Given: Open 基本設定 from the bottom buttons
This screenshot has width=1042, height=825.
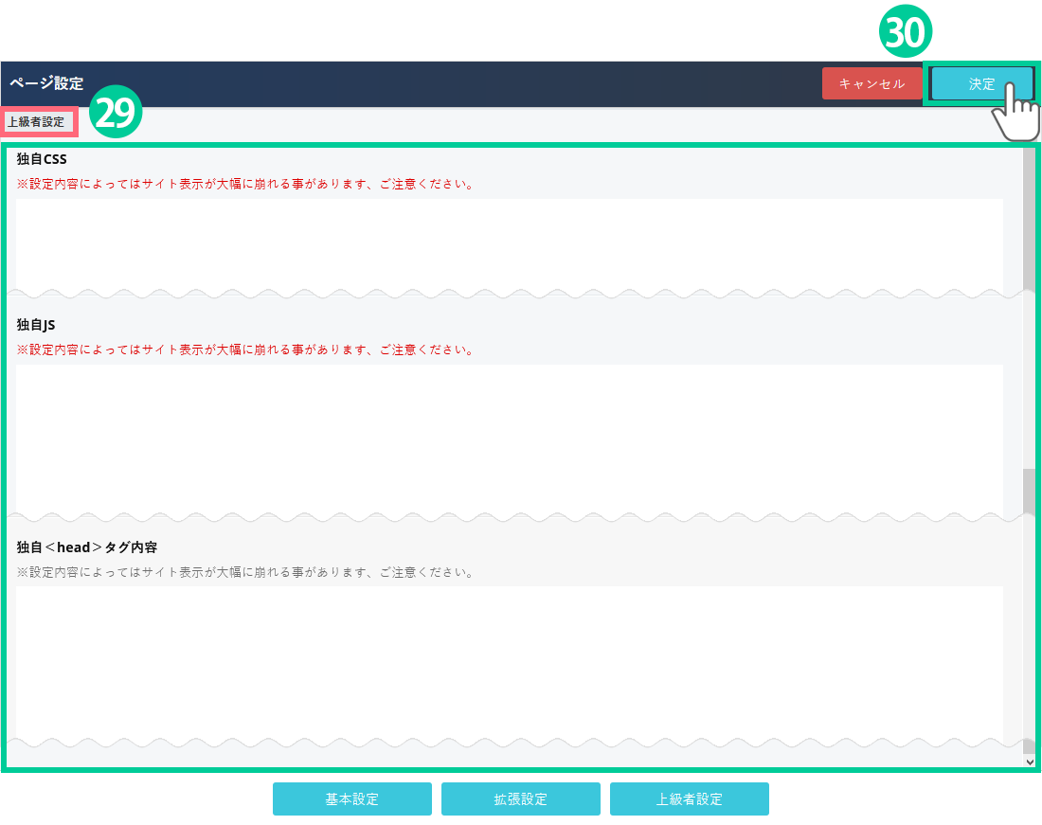Looking at the screenshot, I should coord(351,798).
